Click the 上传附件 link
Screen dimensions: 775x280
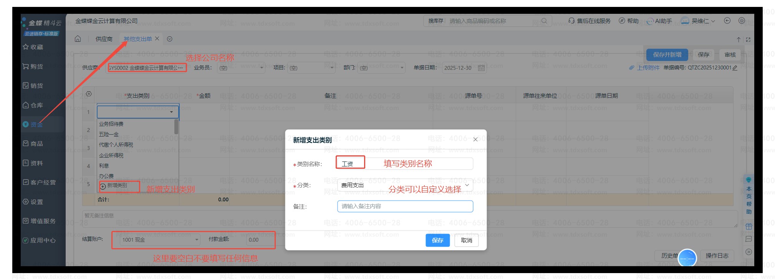point(647,68)
